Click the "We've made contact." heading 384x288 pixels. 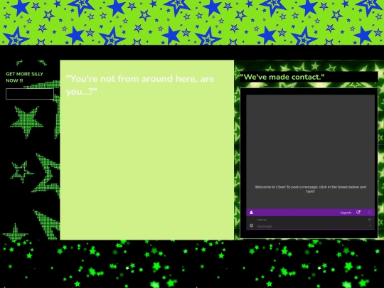[282, 77]
